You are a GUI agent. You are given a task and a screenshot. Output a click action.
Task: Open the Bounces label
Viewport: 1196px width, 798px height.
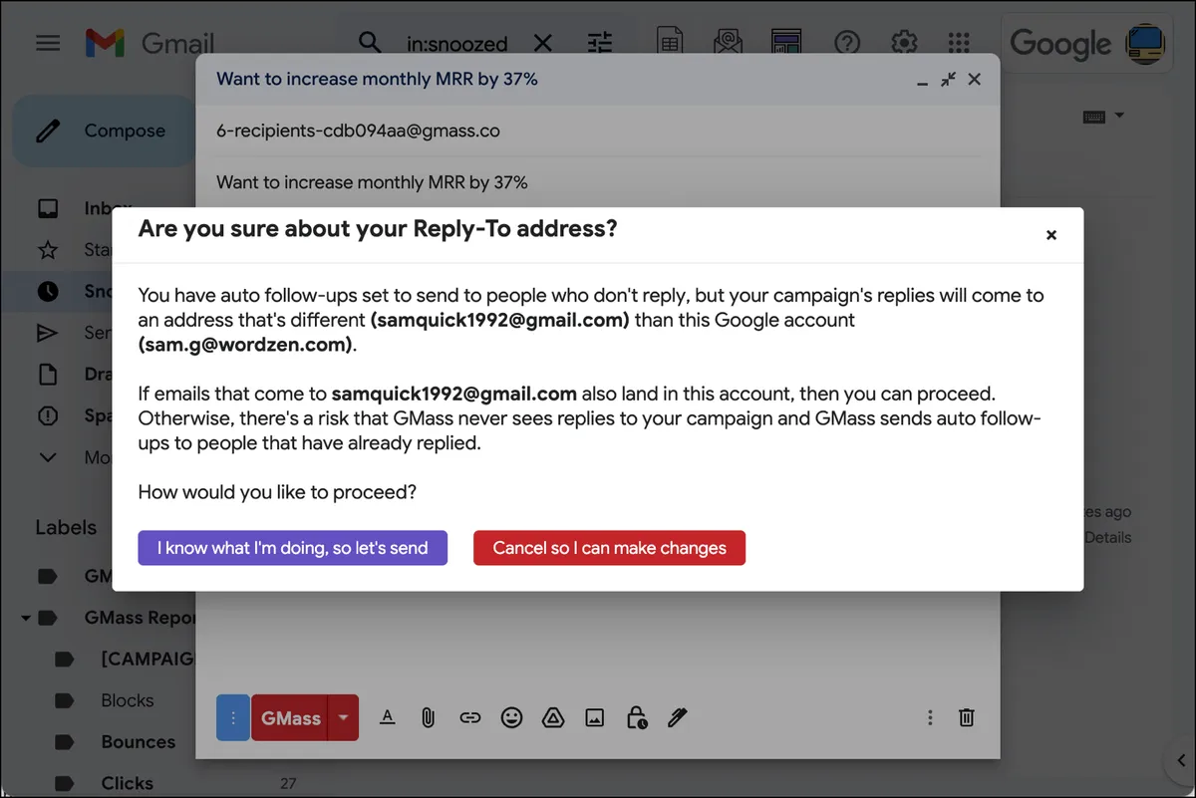[138, 742]
